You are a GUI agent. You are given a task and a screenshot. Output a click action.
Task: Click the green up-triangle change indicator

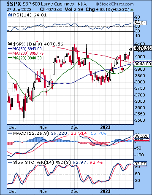[x=132, y=10]
